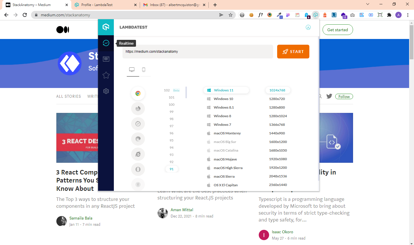Image resolution: width=414 pixels, height=245 pixels.
Task: Select resolution 1024x768
Action: tap(277, 90)
